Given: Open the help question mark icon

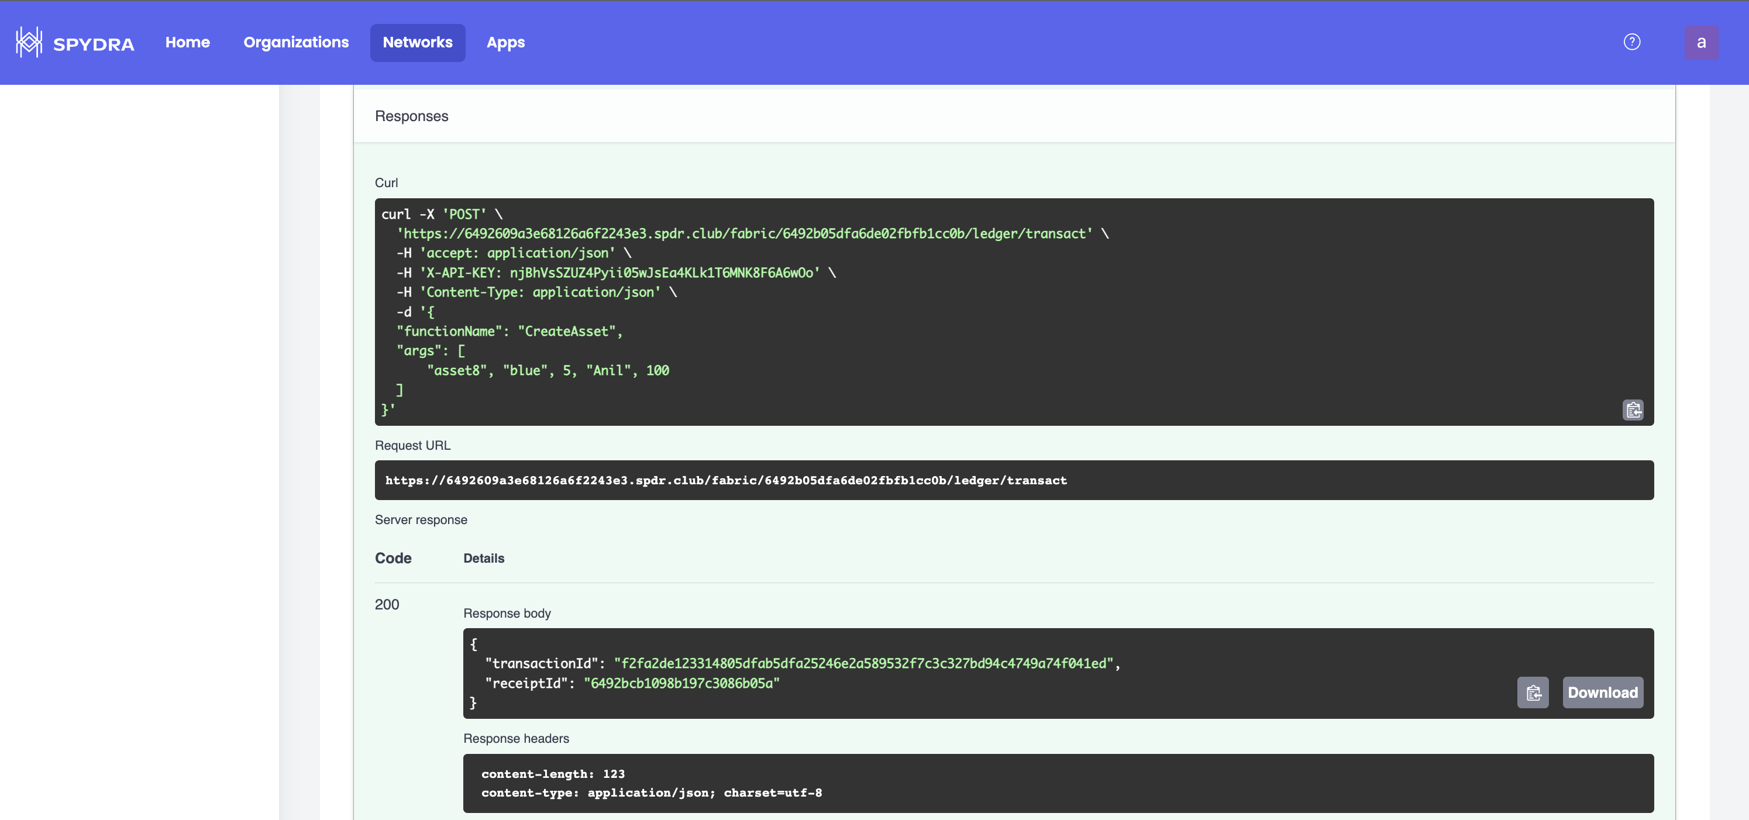Looking at the screenshot, I should tap(1631, 42).
